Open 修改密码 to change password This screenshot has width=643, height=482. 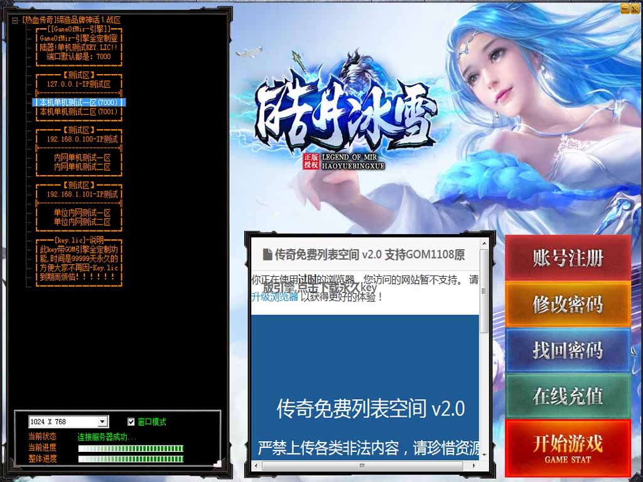pyautogui.click(x=568, y=304)
